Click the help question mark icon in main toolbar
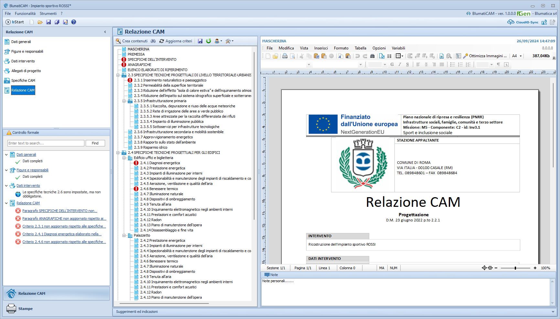This screenshot has width=560, height=319. [x=74, y=22]
